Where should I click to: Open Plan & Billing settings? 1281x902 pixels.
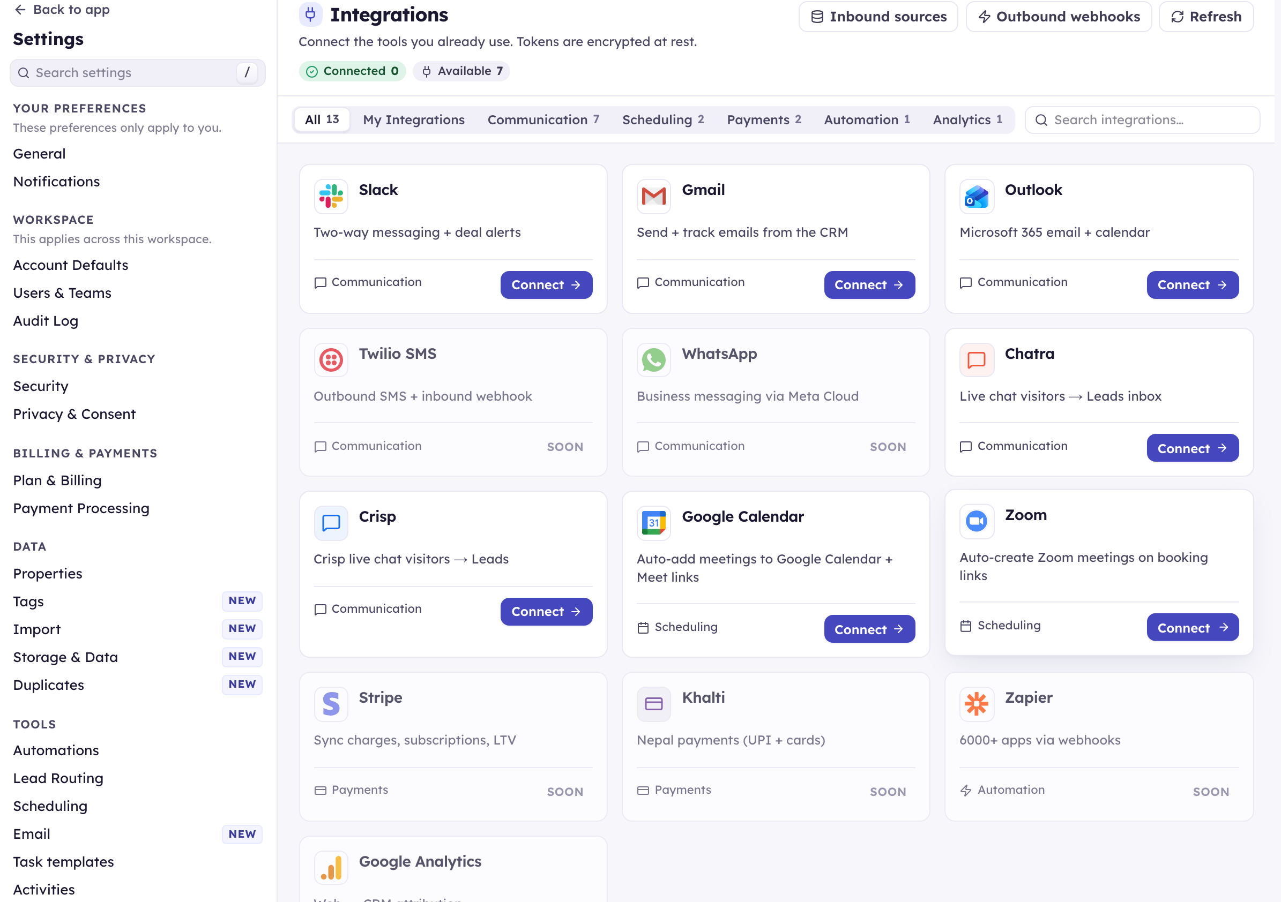[x=57, y=480]
